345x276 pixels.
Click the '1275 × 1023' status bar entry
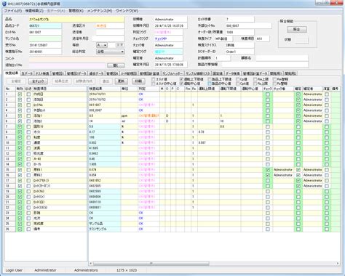click(x=127, y=270)
